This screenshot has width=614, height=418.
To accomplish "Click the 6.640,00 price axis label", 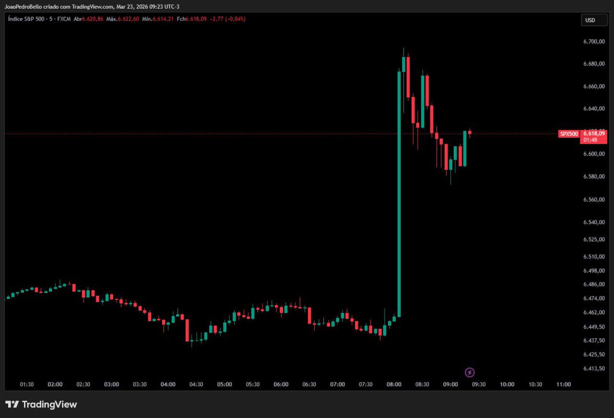I will point(594,109).
